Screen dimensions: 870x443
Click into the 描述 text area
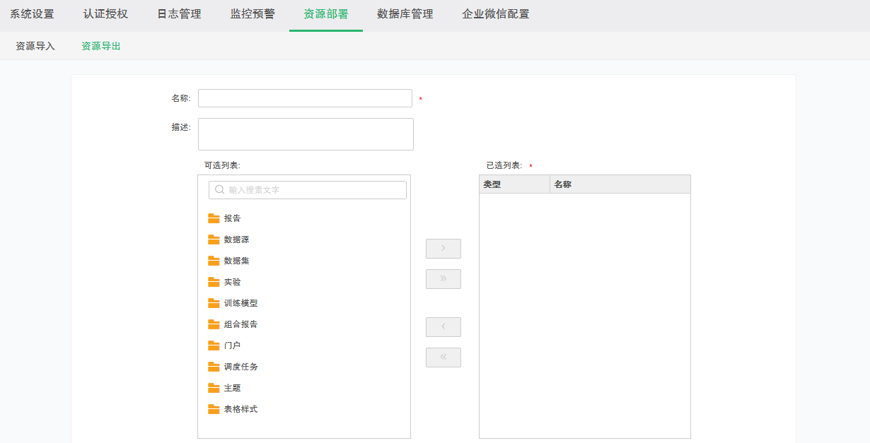[306, 134]
